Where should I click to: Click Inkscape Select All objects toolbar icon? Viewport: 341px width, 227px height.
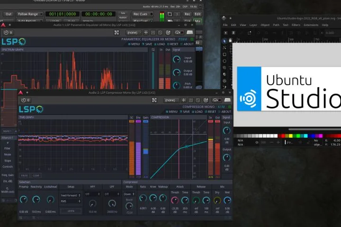[x=225, y=33]
